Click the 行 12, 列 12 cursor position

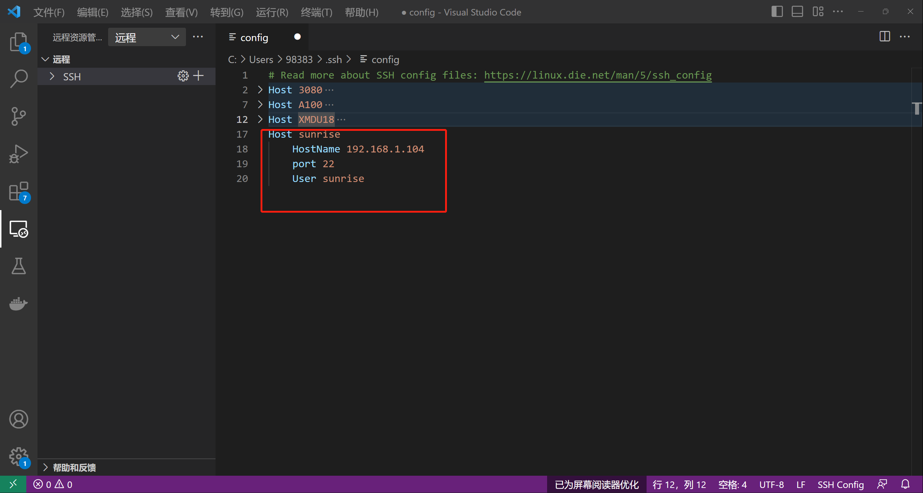[x=679, y=484]
